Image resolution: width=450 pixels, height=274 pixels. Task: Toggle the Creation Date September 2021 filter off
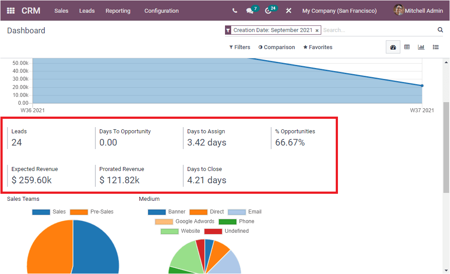[317, 30]
